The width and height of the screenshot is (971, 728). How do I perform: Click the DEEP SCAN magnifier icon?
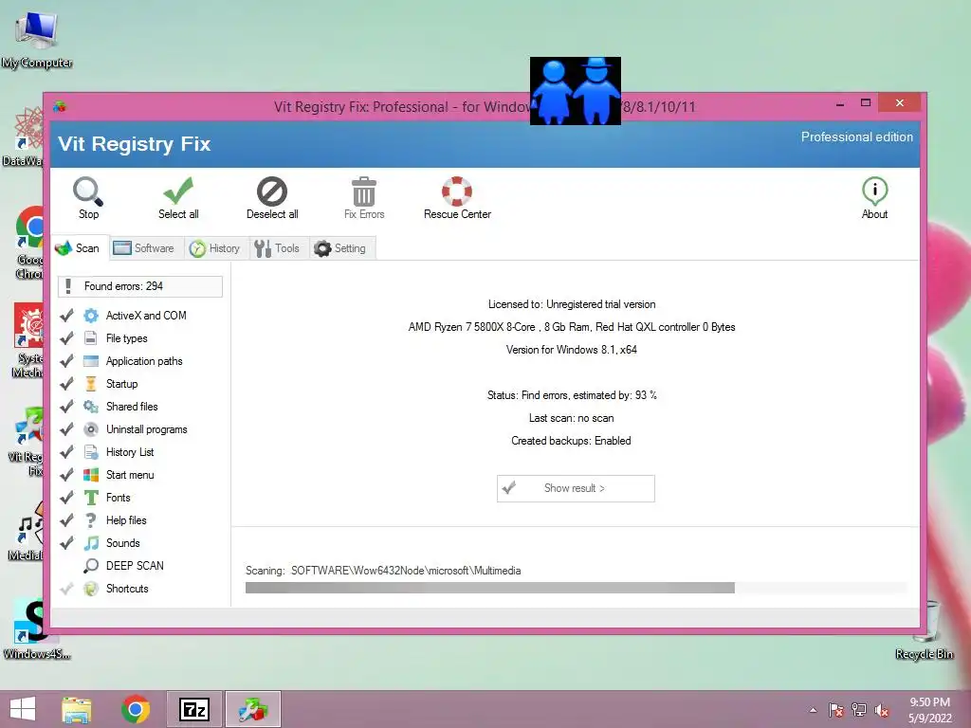(x=91, y=565)
